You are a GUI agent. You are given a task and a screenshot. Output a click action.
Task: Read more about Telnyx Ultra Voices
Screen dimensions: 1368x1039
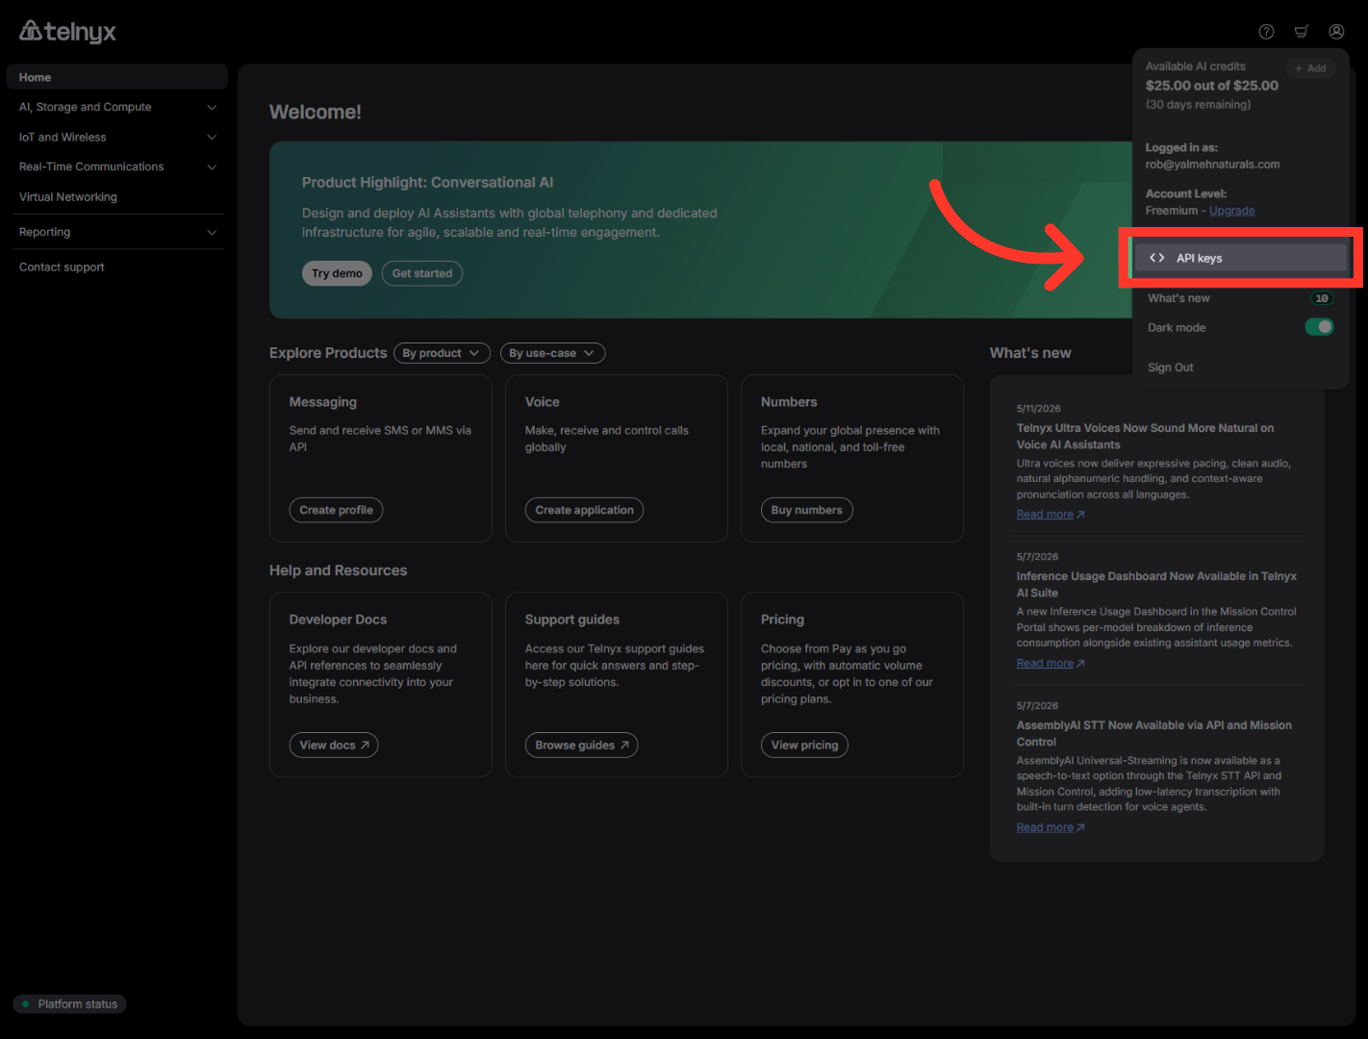point(1051,515)
